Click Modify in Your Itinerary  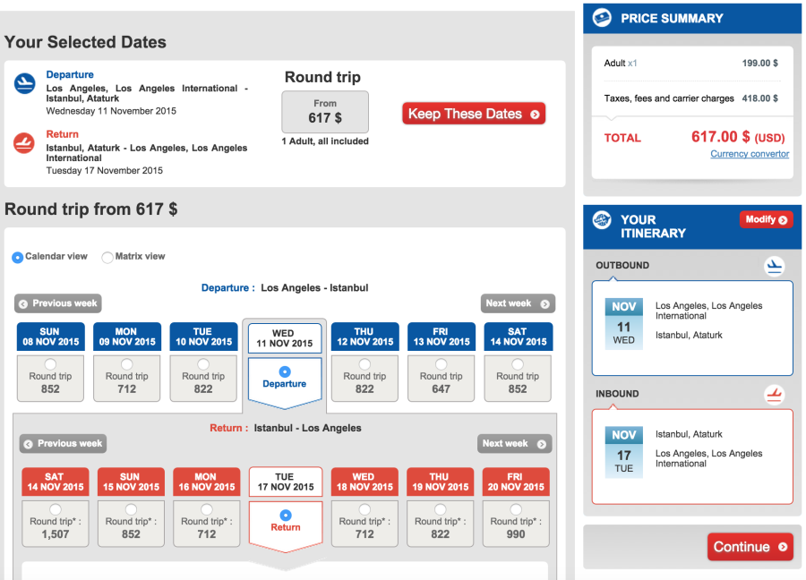click(x=766, y=219)
